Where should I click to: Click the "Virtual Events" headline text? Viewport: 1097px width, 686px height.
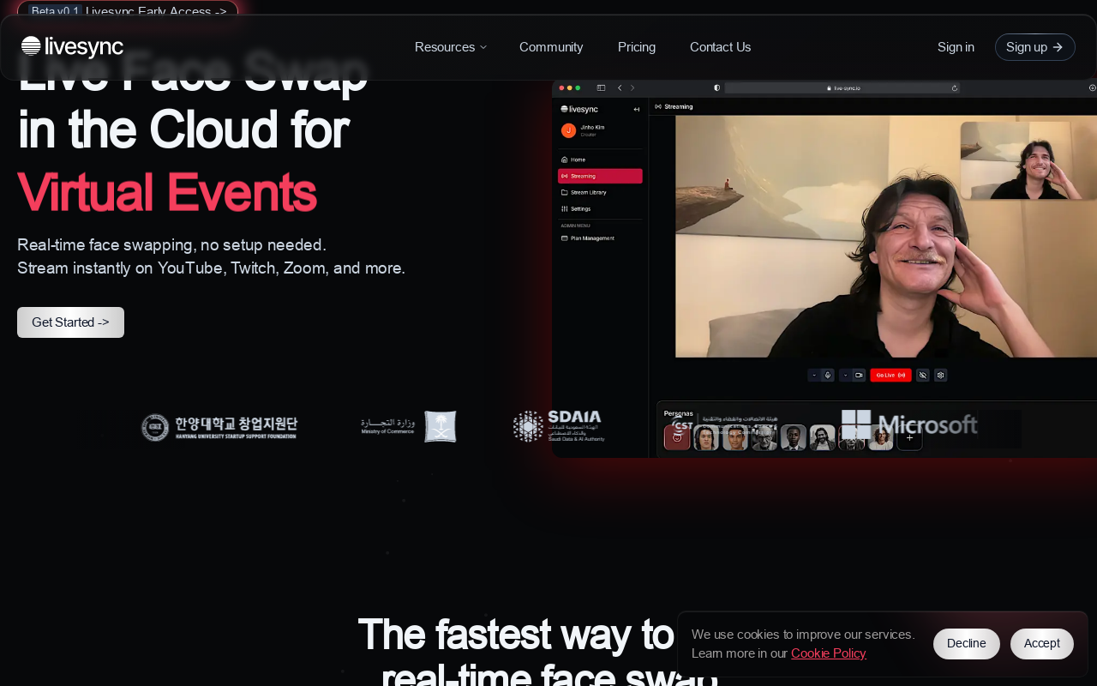(167, 191)
